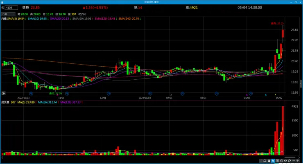Click the SMA(10) 19.95 legend
The height and width of the screenshot is (164, 303).
38,19
